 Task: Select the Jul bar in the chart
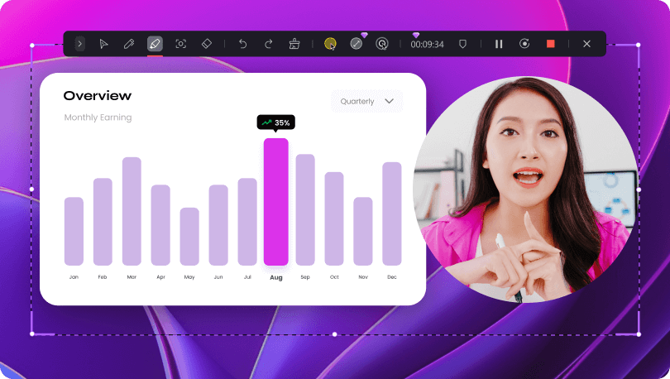point(247,222)
